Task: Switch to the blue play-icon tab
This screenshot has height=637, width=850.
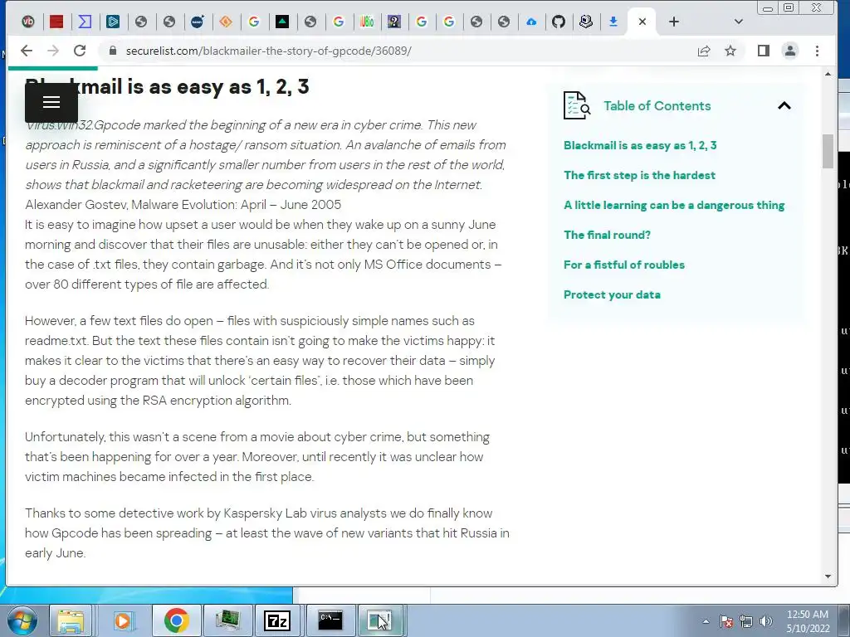Action: click(113, 22)
